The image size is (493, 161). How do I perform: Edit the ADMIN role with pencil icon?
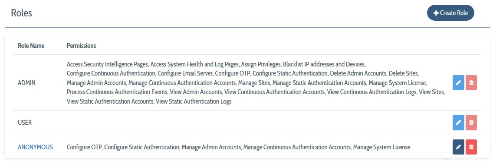click(x=458, y=82)
